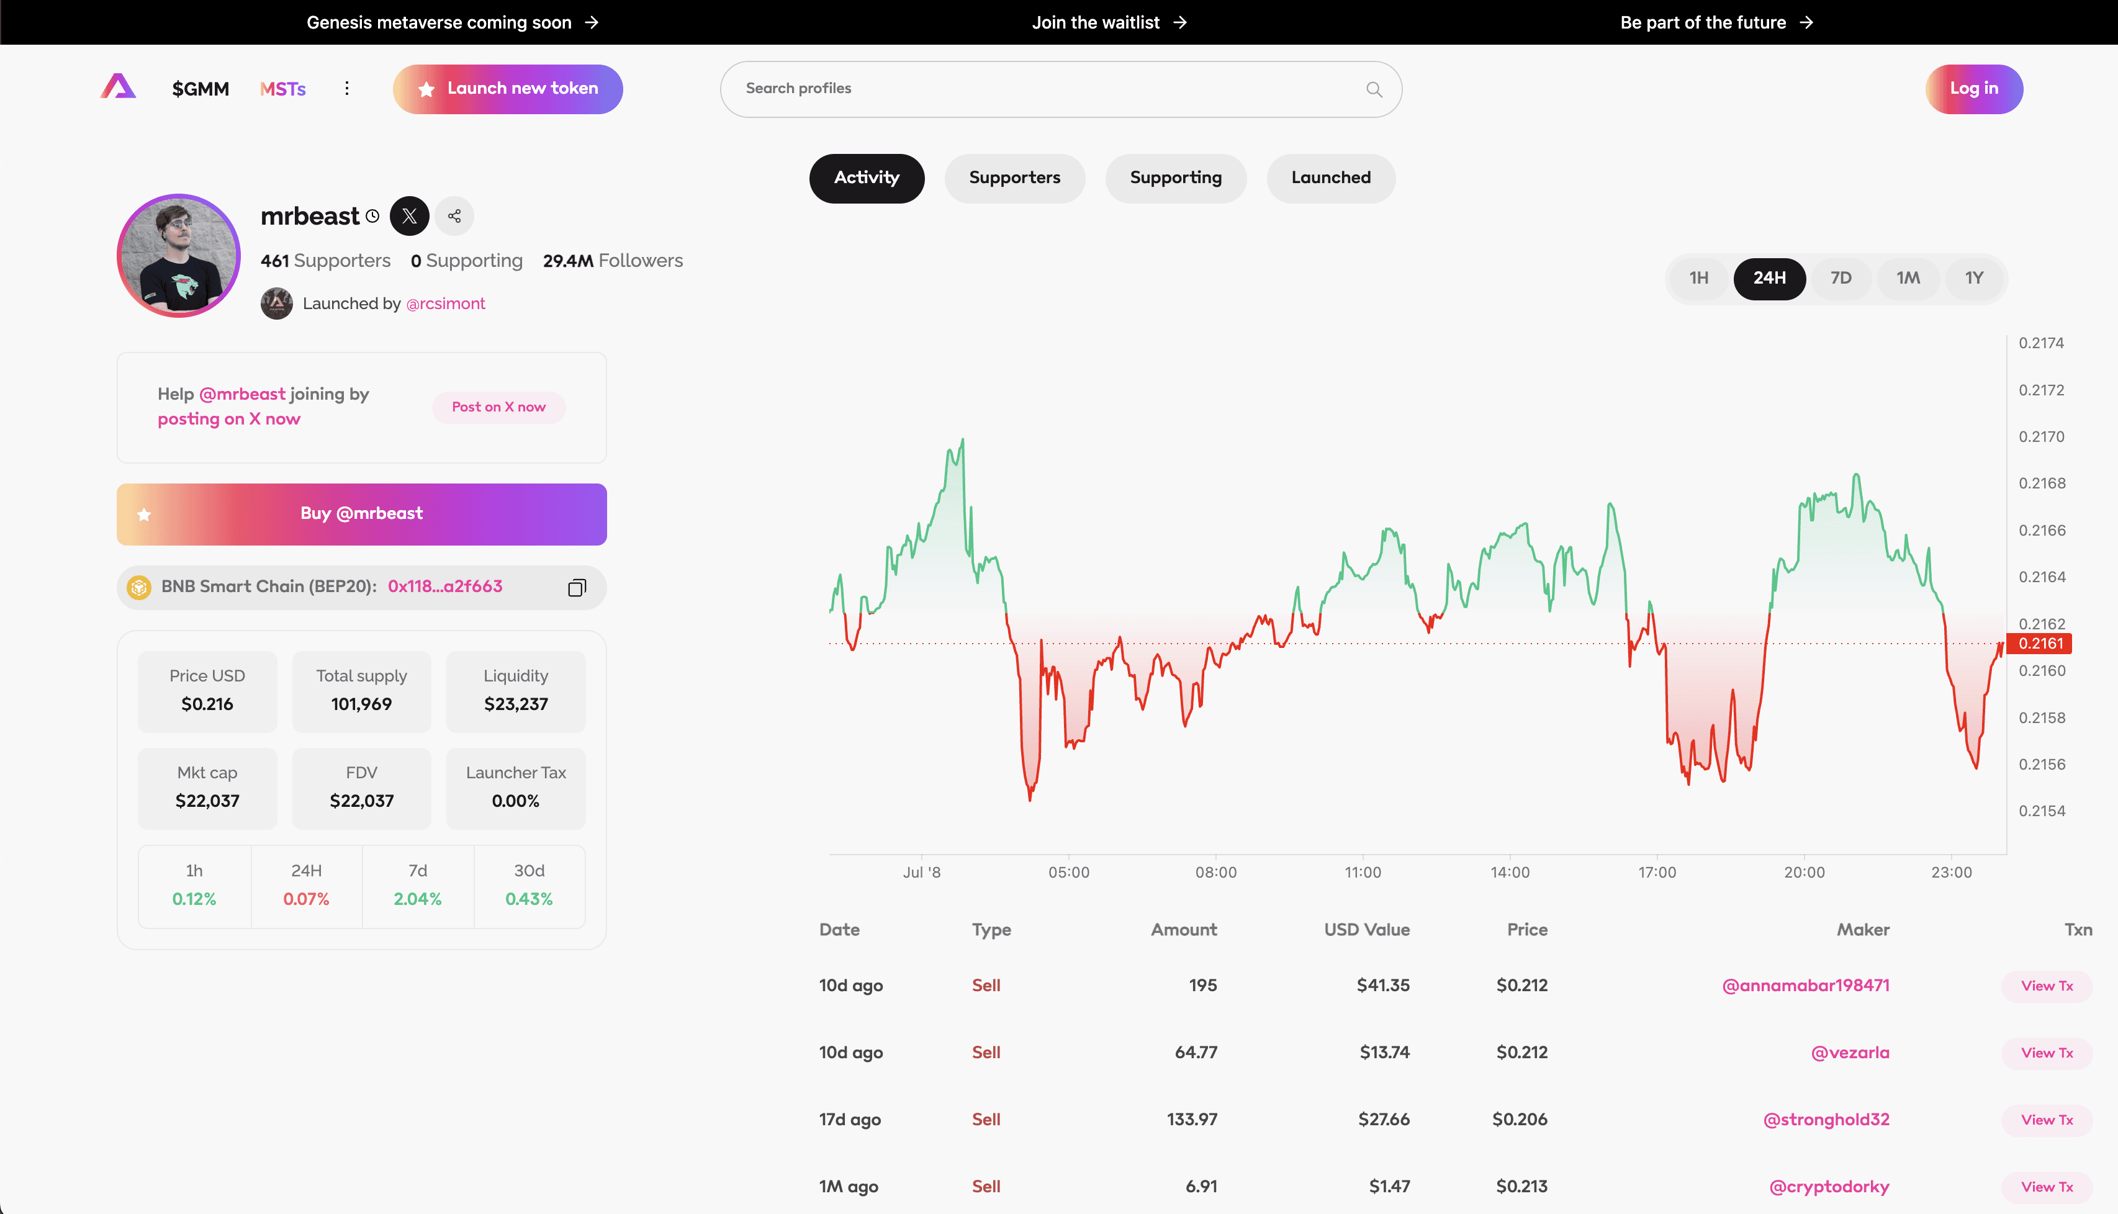Click the site logo icon
Image resolution: width=2118 pixels, height=1214 pixels.
tap(119, 87)
